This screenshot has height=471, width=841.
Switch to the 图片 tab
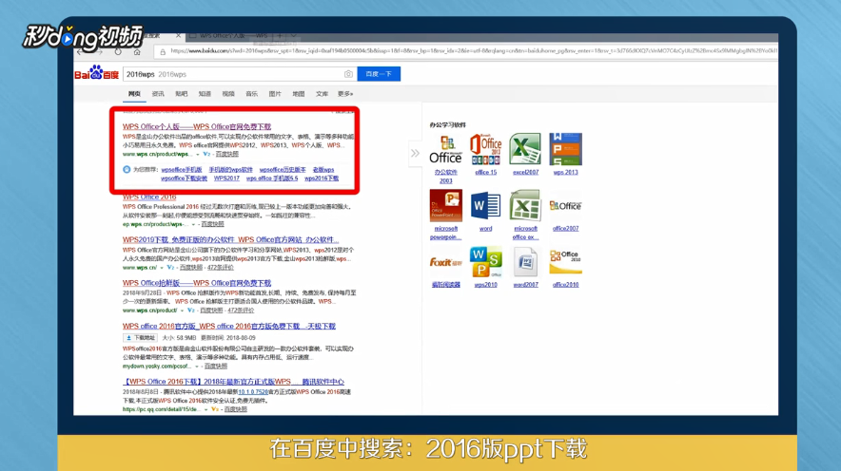tap(275, 94)
